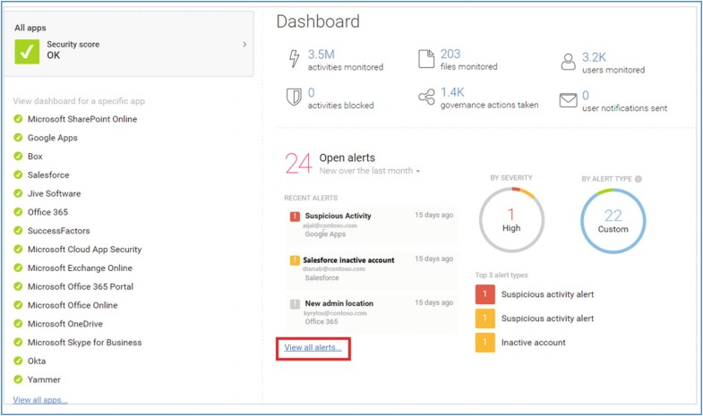The image size is (703, 416).
Task: Click the share governance actions icon
Action: click(x=426, y=97)
